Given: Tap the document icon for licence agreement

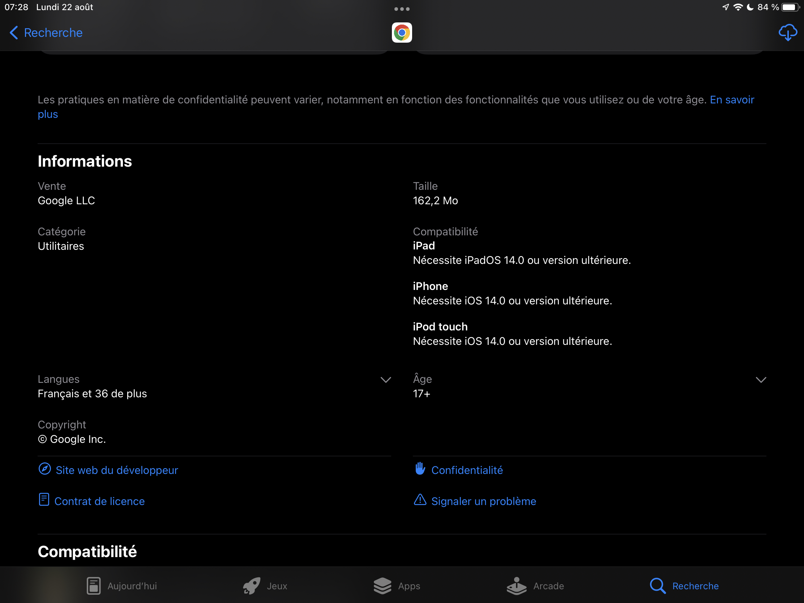Looking at the screenshot, I should click(44, 500).
